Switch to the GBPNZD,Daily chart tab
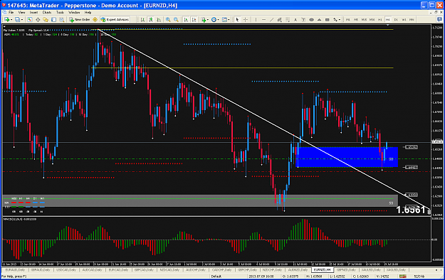Screen dimensions: 445x280 click(x=346, y=270)
